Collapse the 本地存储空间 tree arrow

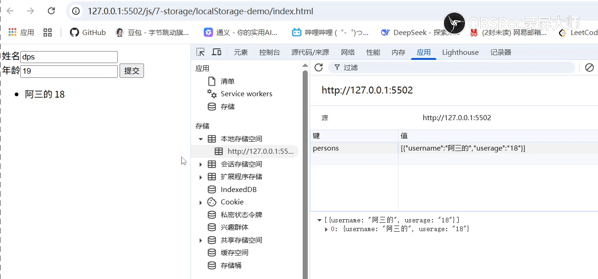201,139
